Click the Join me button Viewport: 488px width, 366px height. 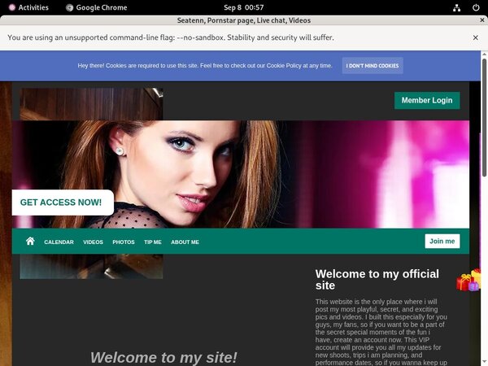[442, 242]
